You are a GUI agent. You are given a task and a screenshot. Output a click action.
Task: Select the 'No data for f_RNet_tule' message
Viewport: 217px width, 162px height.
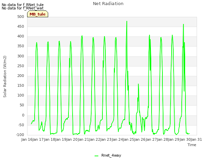point(23,5)
